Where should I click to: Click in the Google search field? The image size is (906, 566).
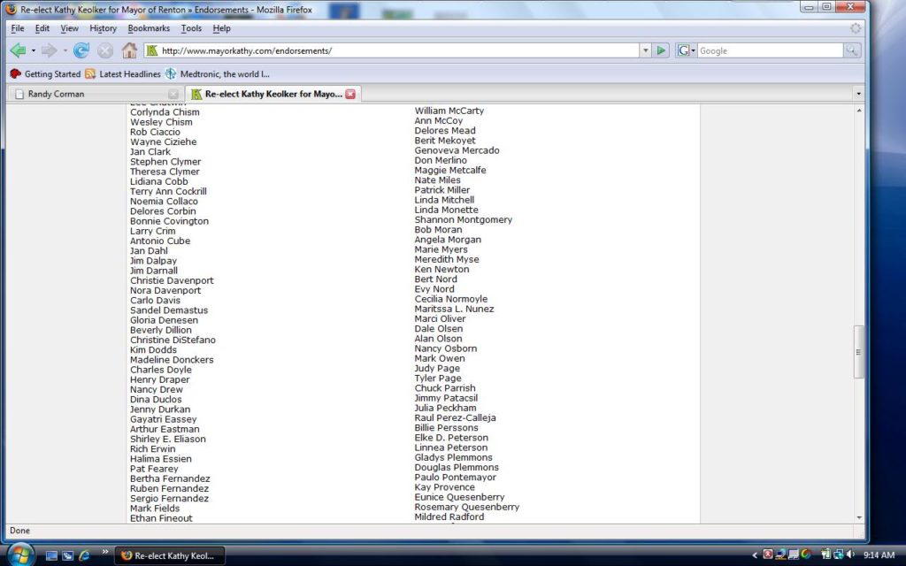[x=768, y=50]
